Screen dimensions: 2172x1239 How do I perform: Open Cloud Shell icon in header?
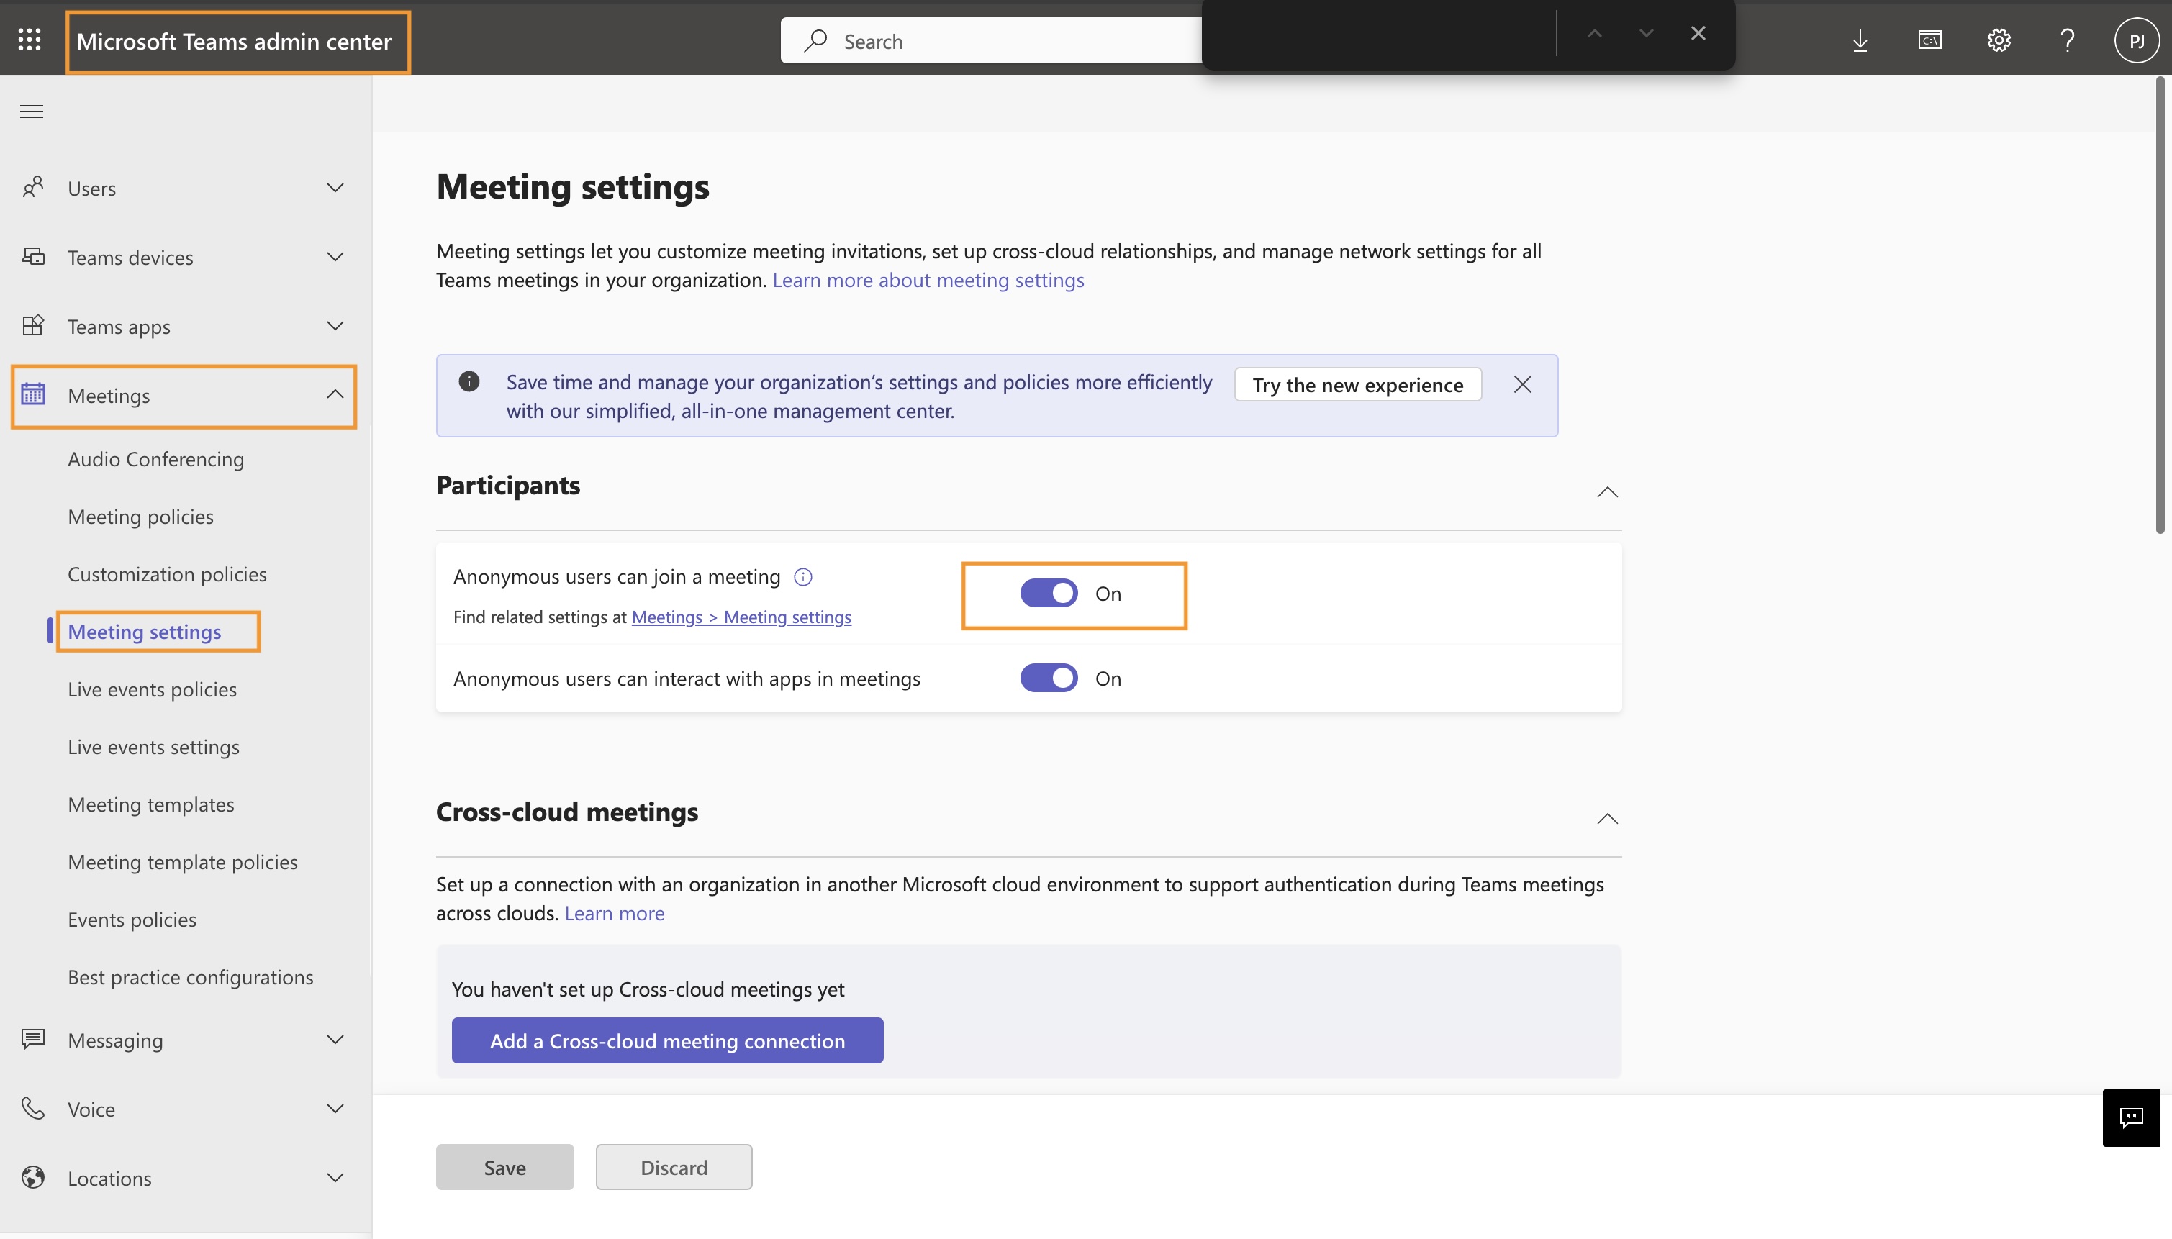(x=1929, y=40)
